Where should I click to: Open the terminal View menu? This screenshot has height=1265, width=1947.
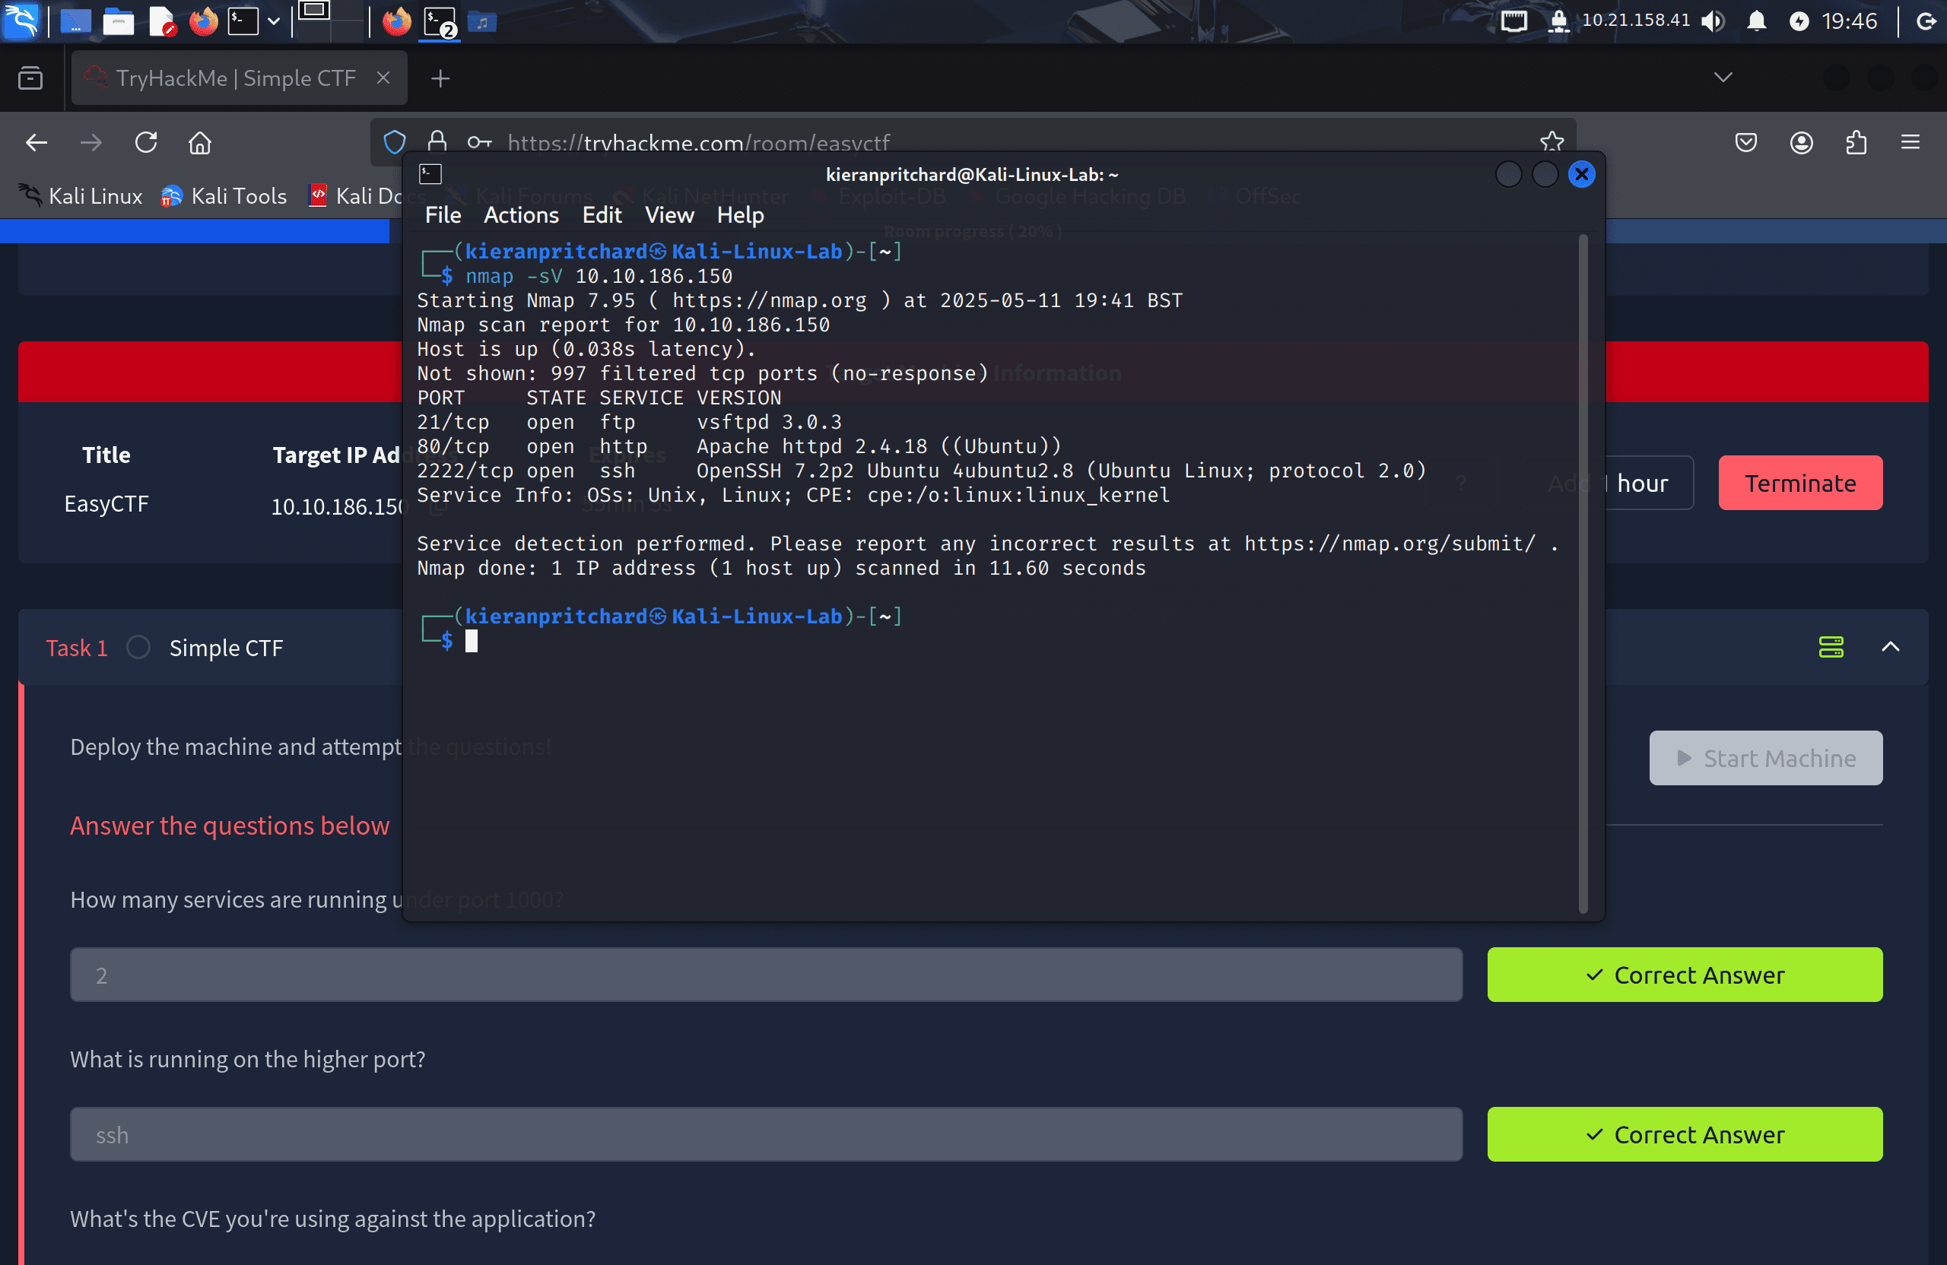point(669,215)
